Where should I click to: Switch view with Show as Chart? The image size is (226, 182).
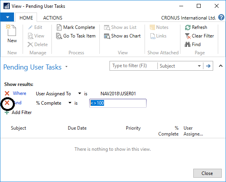[x=122, y=36]
